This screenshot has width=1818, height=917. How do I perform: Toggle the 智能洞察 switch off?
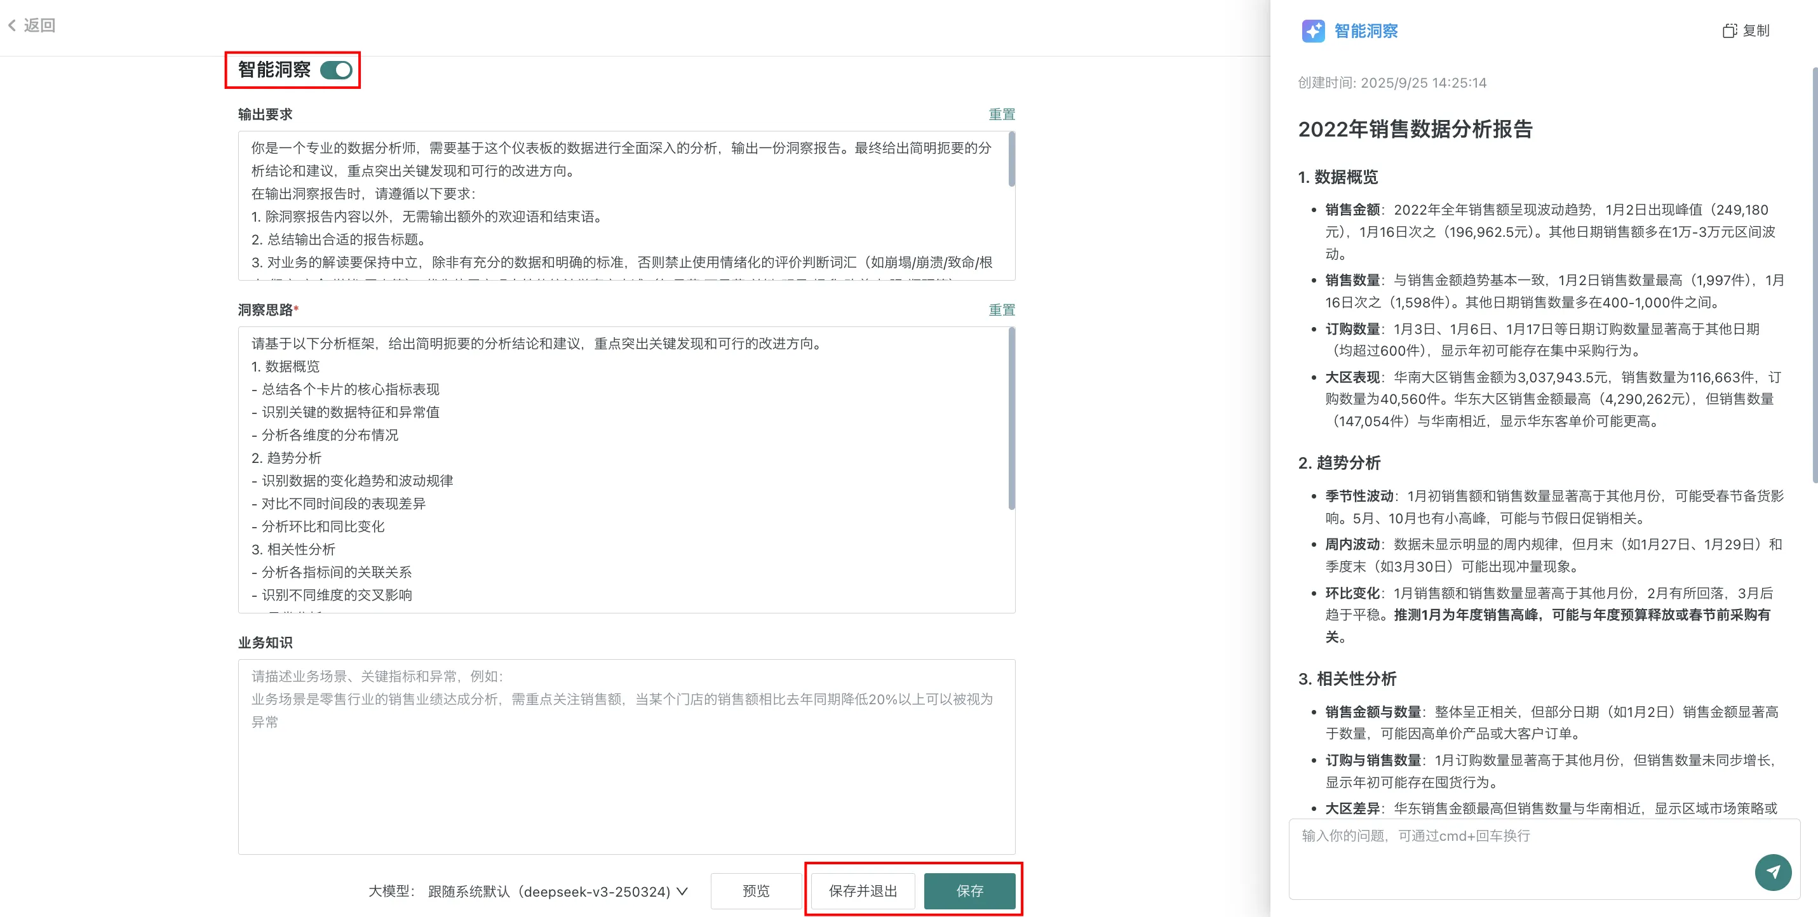click(x=336, y=70)
